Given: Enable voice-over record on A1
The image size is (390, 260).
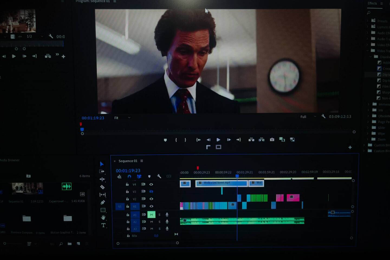Looking at the screenshot, I should [167, 214].
